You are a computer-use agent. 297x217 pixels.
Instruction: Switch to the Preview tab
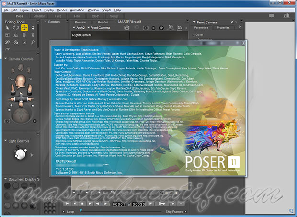coord(80,22)
